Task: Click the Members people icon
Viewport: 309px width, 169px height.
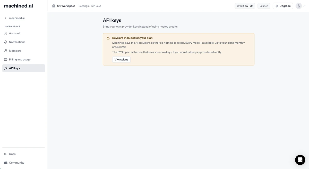Action: click(6, 51)
